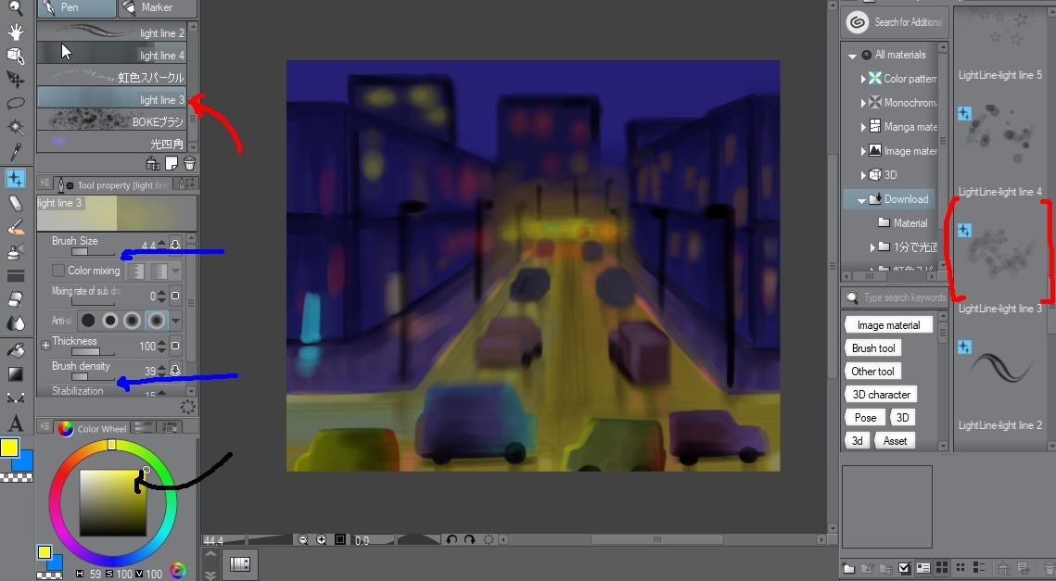Select the Eyedropper tool

(15, 151)
